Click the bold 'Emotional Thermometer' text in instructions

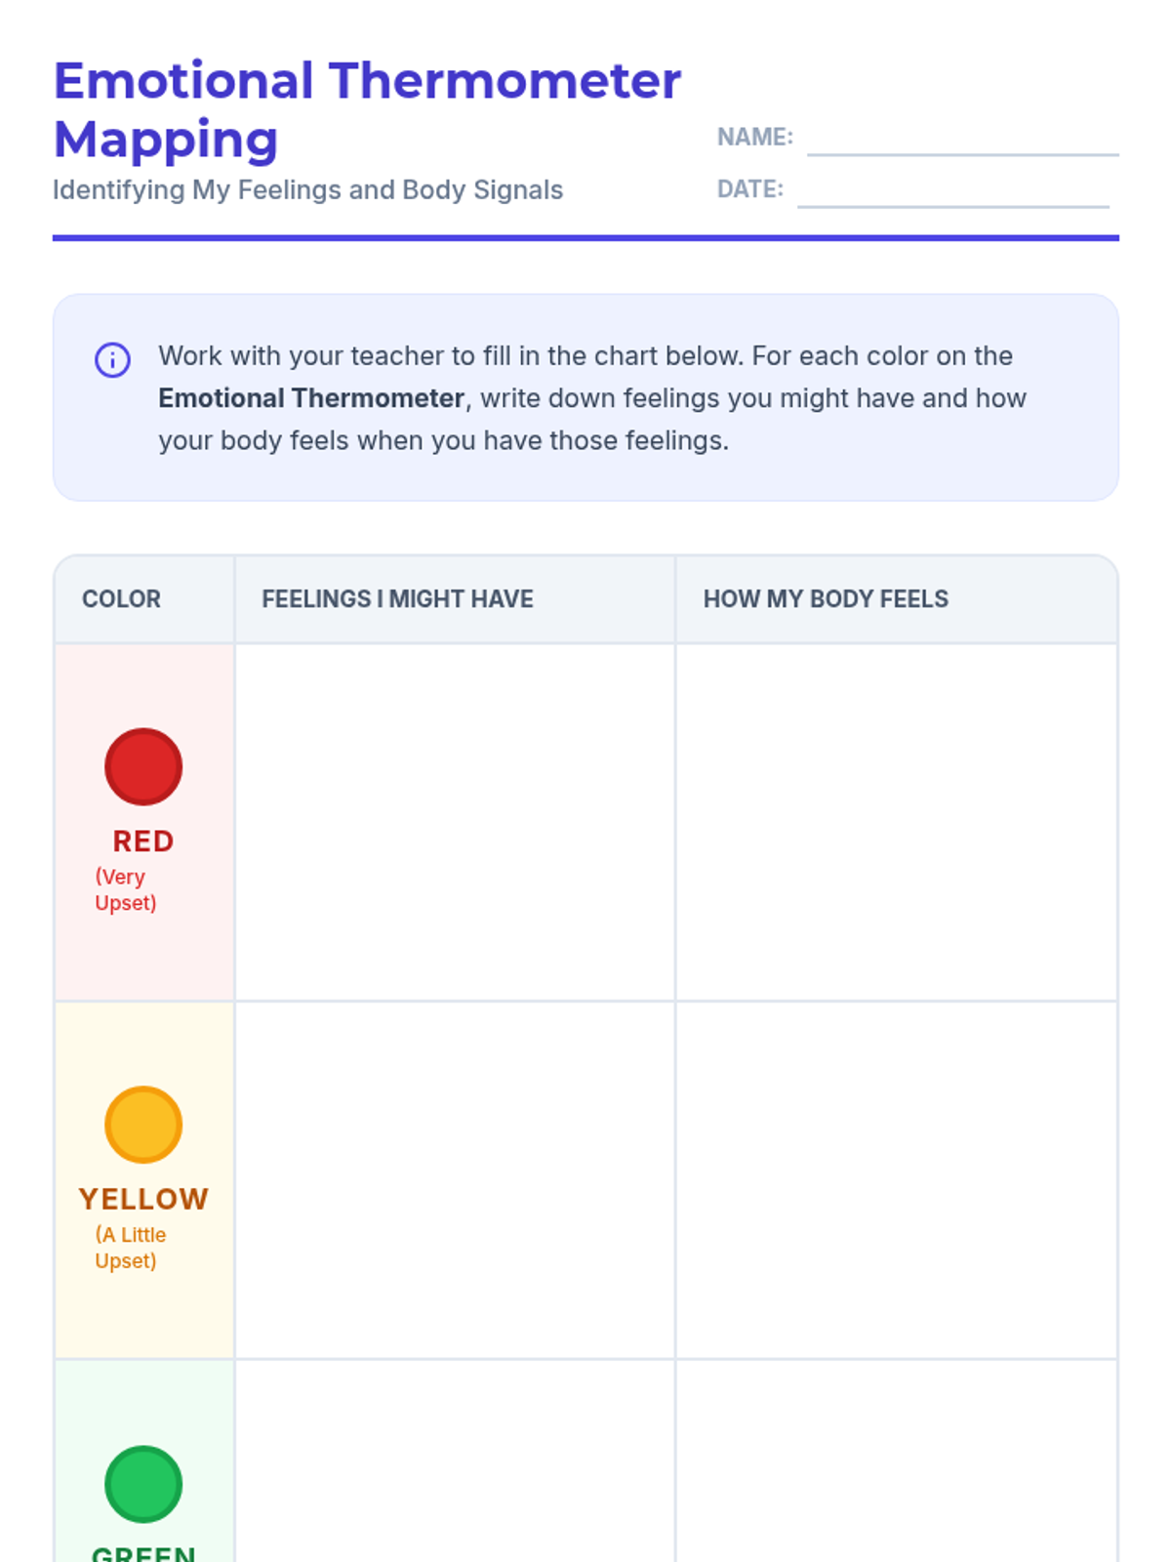311,398
